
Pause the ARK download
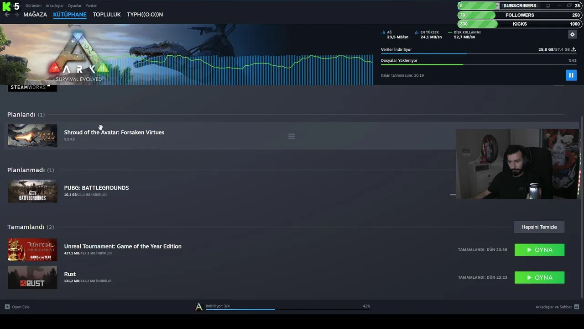tap(571, 75)
